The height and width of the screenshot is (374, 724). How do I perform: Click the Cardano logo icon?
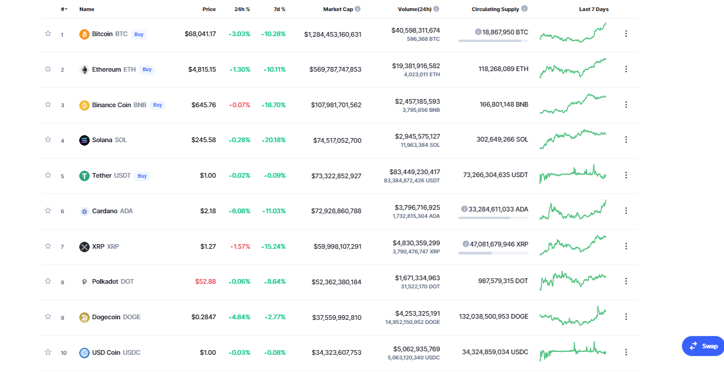pos(84,211)
